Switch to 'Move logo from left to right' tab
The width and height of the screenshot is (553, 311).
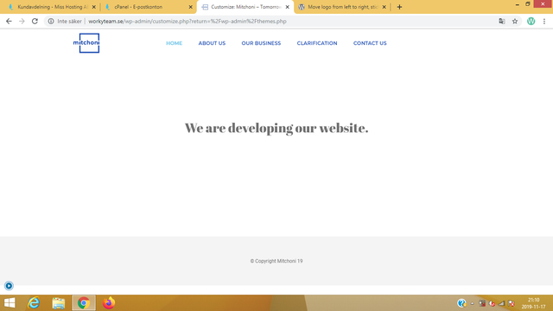[x=341, y=7]
